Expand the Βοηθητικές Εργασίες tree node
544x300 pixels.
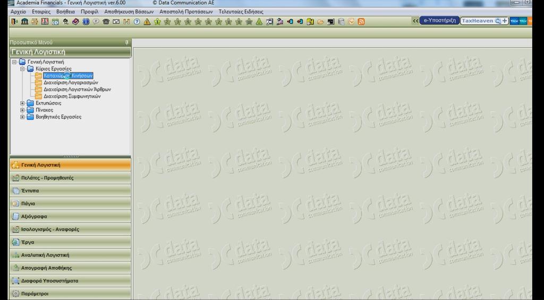click(22, 117)
